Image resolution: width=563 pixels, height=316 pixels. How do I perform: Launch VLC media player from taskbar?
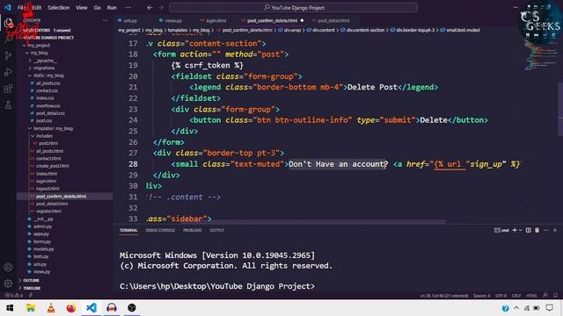[51, 308]
